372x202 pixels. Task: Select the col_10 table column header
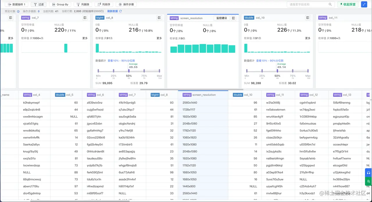coord(245,95)
